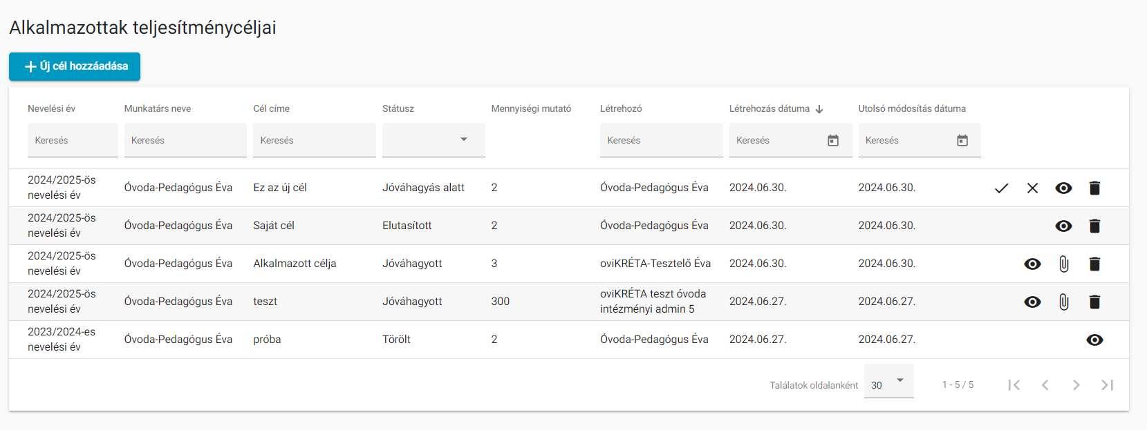Sort by Cél címe column header
The width and height of the screenshot is (1147, 430).
pyautogui.click(x=271, y=109)
